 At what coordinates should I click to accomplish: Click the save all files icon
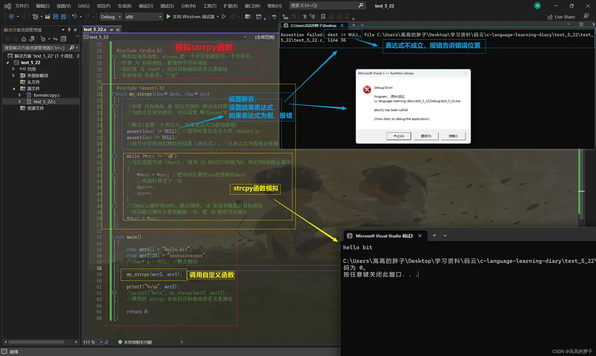click(63, 17)
